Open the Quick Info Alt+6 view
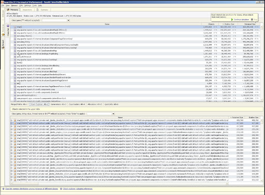This screenshot has width=265, height=195. pos(111,104)
